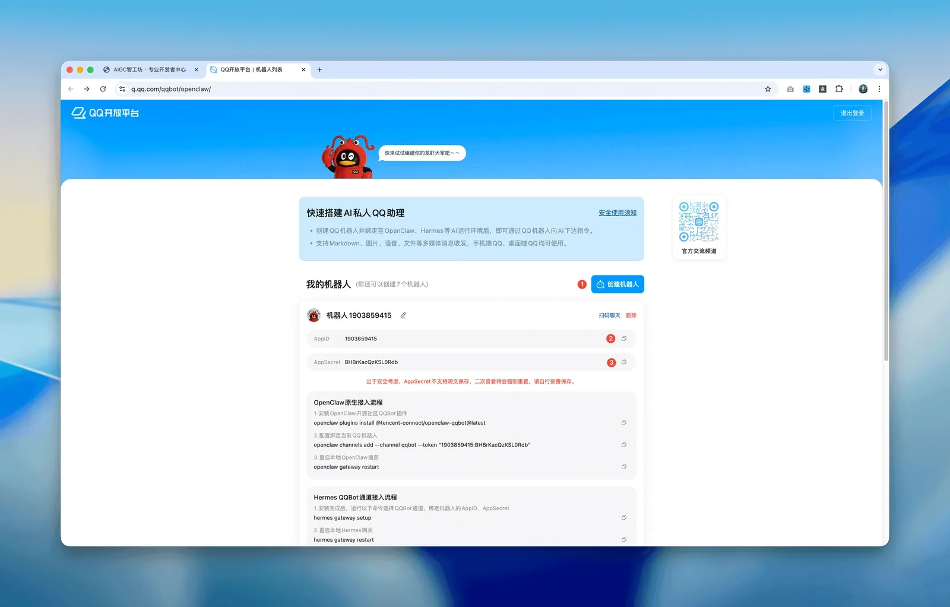The width and height of the screenshot is (950, 607).
Task: Click the openclaw channels add command text
Action: [422, 445]
